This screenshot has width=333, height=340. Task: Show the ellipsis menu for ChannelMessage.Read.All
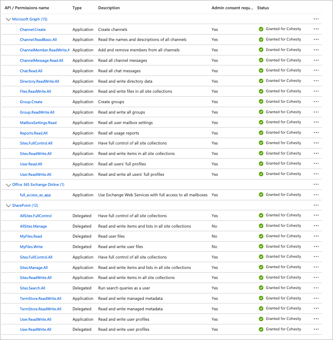pos(316,60)
